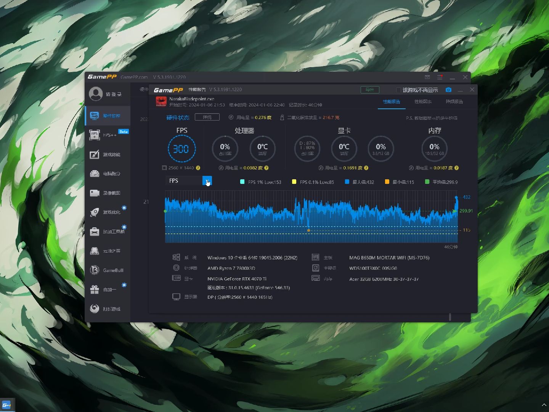This screenshot has height=412, width=549.
Task: Click the GPU D:87% usage gauge
Action: [x=307, y=148]
